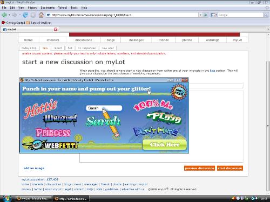This screenshot has width=270, height=202.
Task: Open the History menu
Action: pos(32,8)
